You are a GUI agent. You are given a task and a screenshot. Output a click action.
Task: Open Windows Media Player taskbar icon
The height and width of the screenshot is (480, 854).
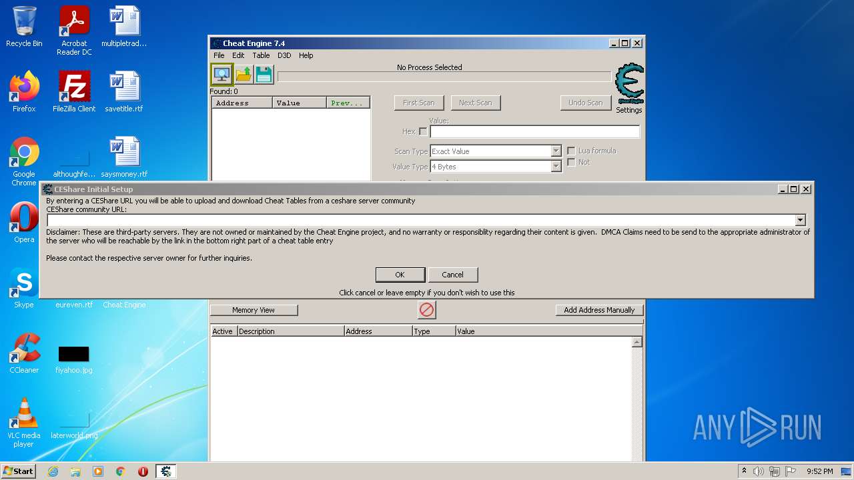click(98, 471)
